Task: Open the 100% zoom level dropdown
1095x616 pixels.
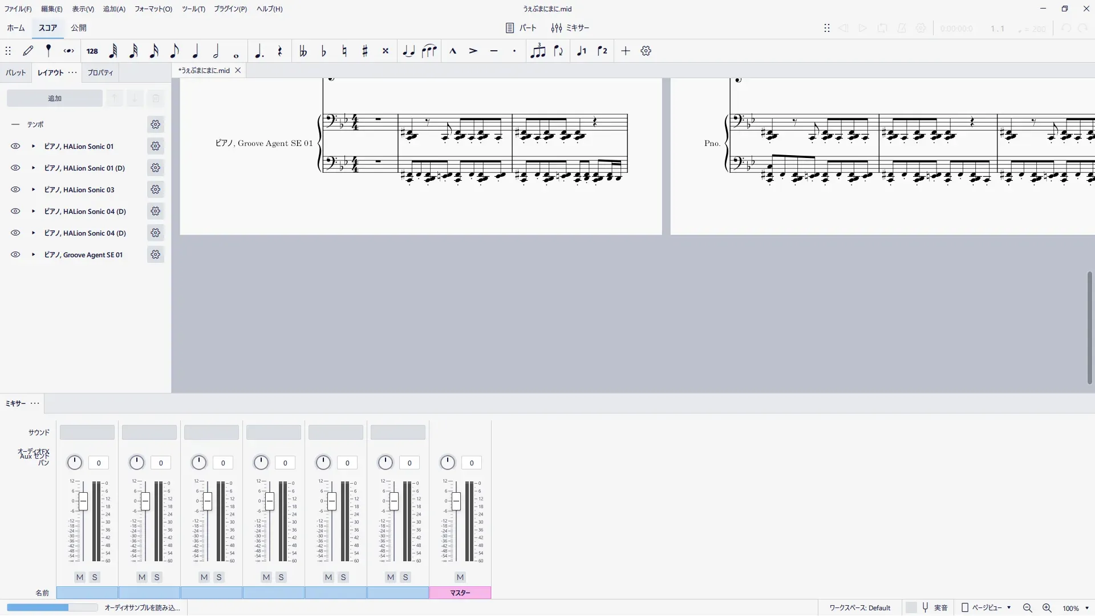Action: 1076,608
